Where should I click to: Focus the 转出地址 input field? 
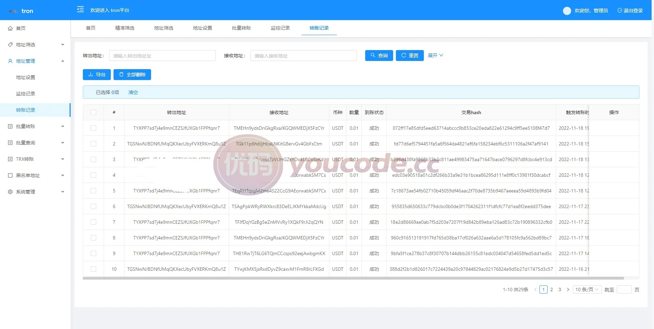tap(162, 56)
